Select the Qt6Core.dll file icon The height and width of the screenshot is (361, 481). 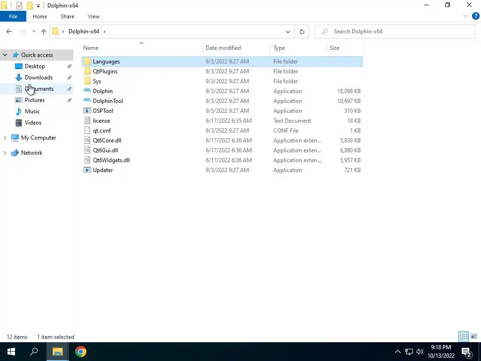(x=87, y=140)
